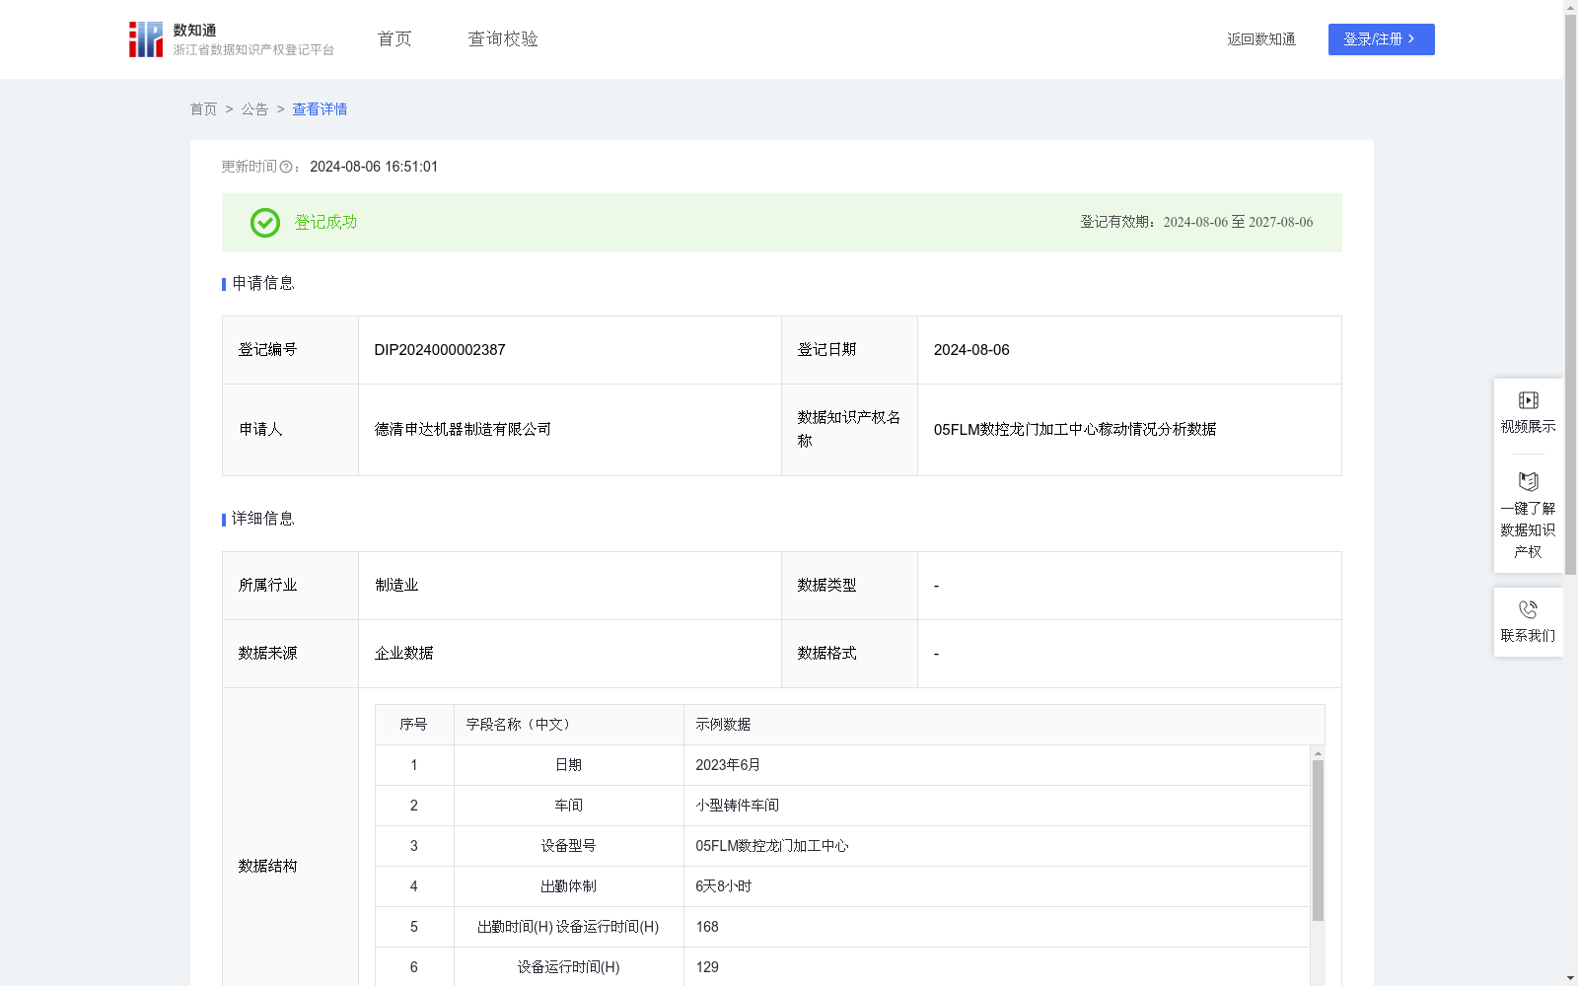The image size is (1578, 986).
Task: Click the 登记编号 label cell
Action: click(290, 350)
